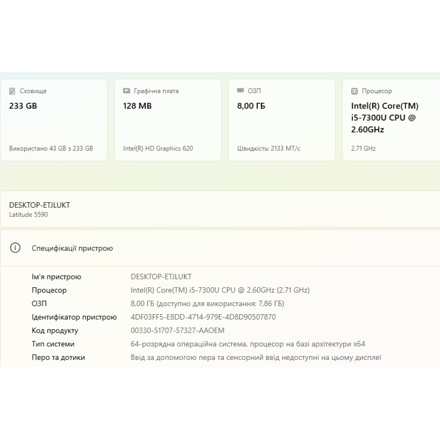
Task: Click the Тип системи 64-розрядна value
Action: [x=248, y=344]
